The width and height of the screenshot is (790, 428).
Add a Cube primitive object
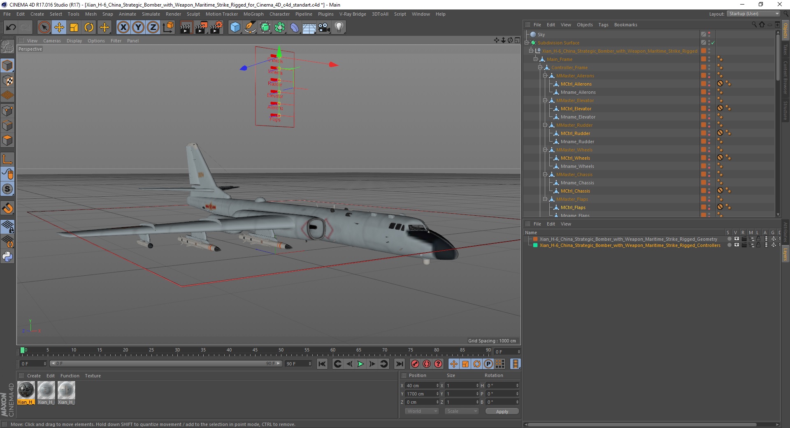pos(235,28)
